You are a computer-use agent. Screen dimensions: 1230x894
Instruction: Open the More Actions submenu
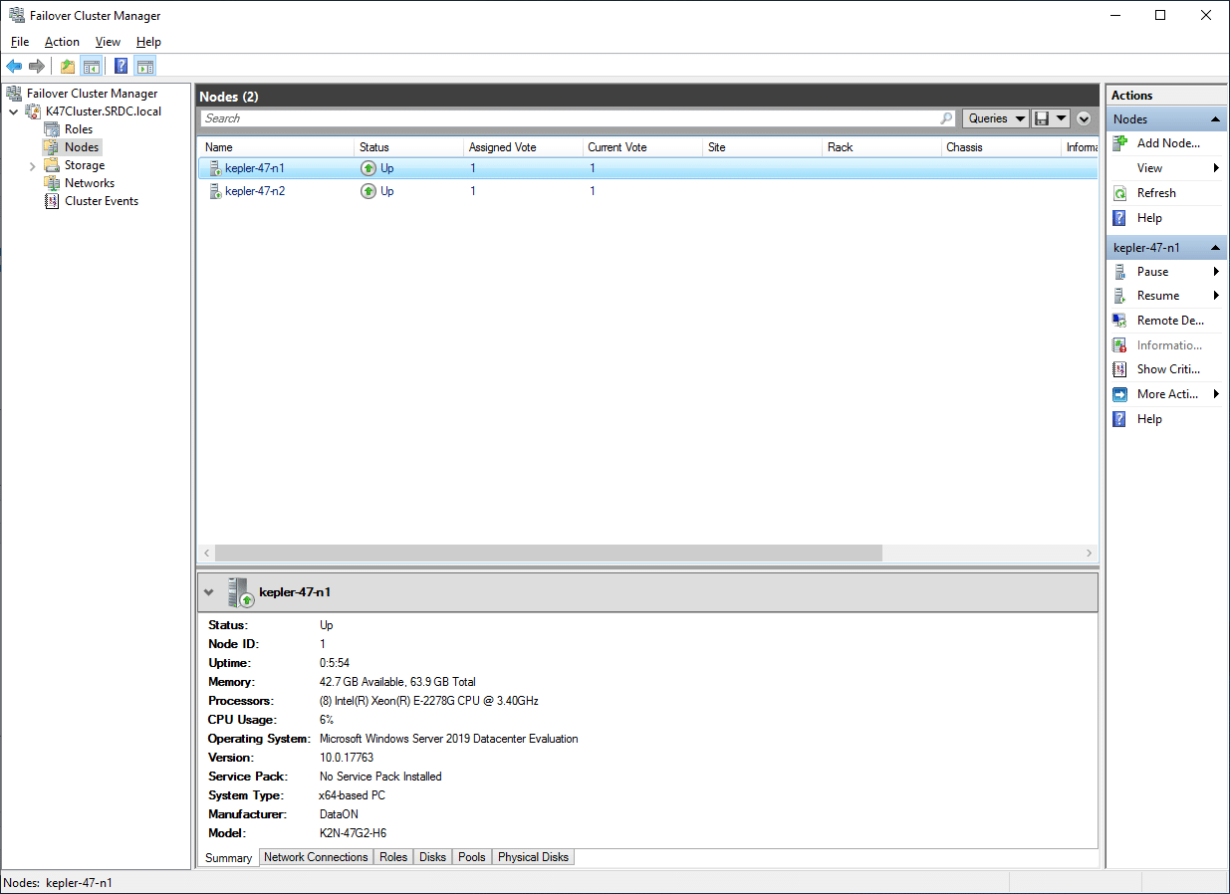tap(1165, 394)
